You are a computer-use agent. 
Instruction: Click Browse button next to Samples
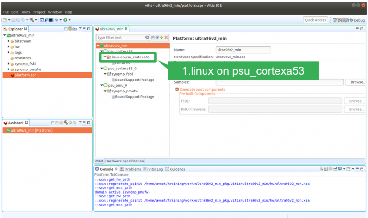click(356, 82)
